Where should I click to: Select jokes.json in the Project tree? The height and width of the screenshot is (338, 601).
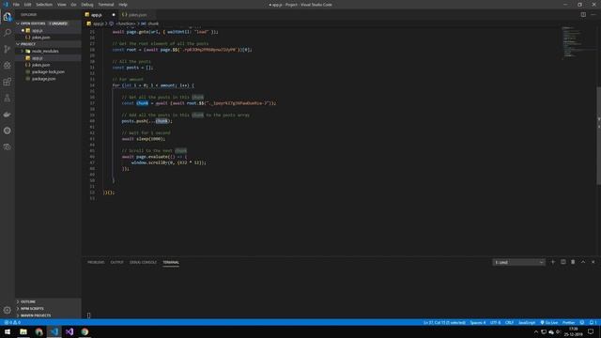pyautogui.click(x=40, y=65)
